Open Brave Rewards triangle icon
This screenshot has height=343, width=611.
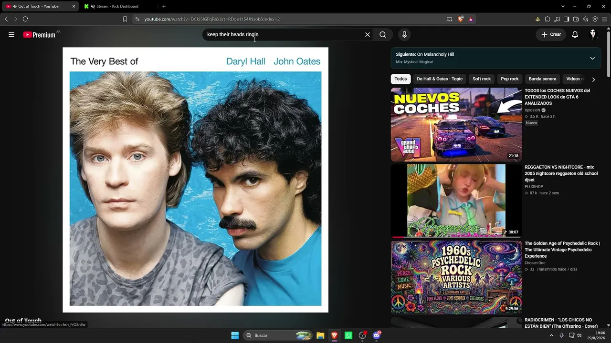[x=471, y=19]
